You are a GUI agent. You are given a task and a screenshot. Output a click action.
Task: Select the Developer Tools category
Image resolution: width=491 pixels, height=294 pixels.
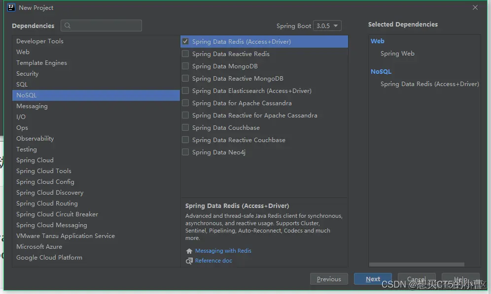(x=96, y=41)
